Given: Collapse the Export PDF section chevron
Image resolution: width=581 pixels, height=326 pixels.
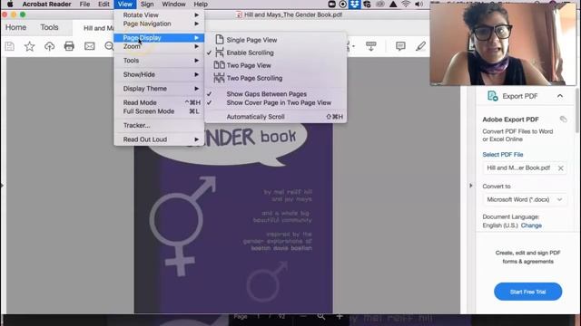Looking at the screenshot, I should (x=560, y=96).
